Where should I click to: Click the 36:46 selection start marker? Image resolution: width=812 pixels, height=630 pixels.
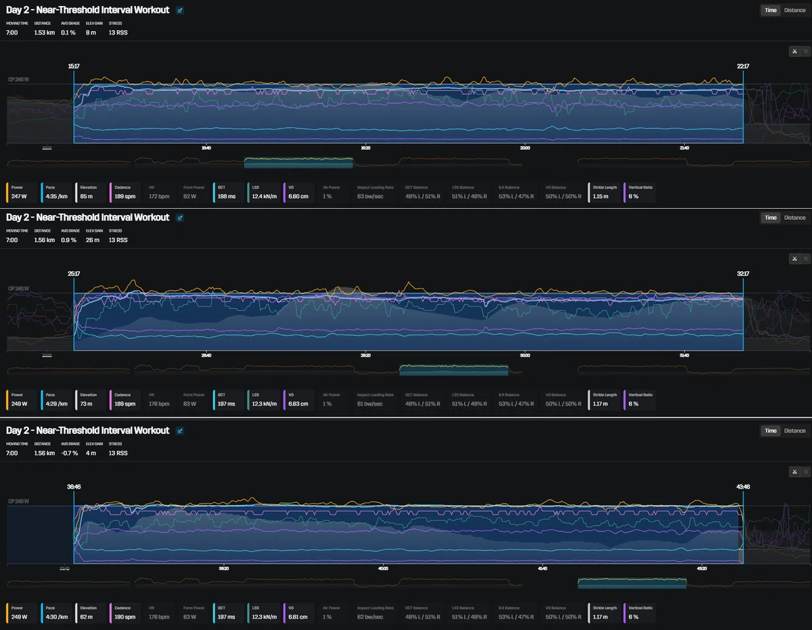[x=73, y=487]
